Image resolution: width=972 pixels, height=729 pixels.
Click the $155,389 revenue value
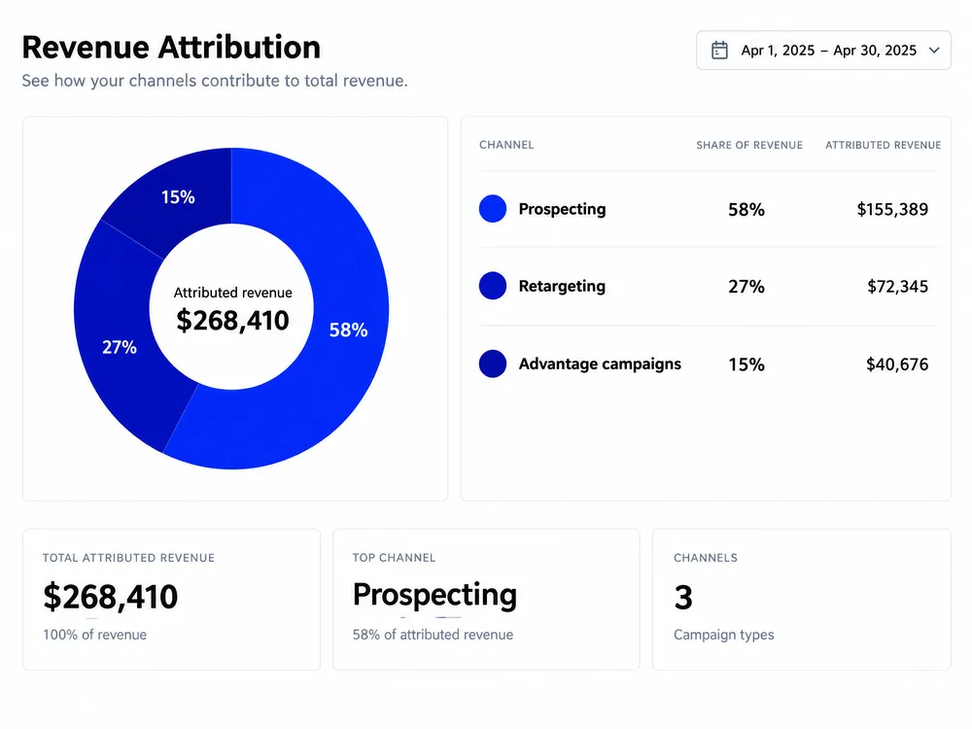(x=892, y=210)
